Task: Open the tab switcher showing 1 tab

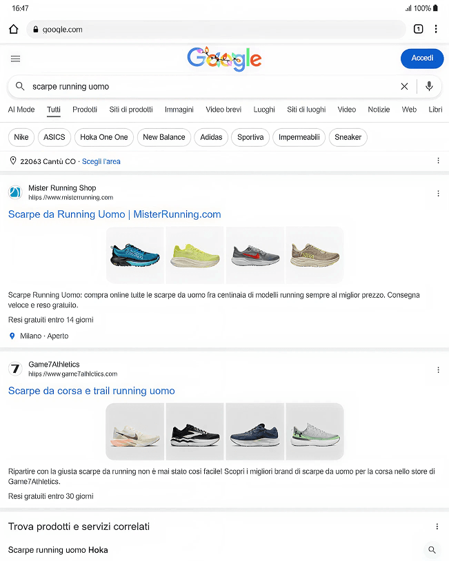Action: click(x=418, y=29)
